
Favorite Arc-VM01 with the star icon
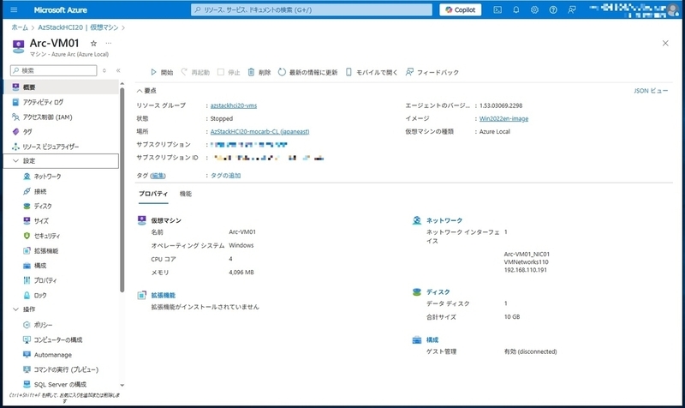tap(93, 44)
